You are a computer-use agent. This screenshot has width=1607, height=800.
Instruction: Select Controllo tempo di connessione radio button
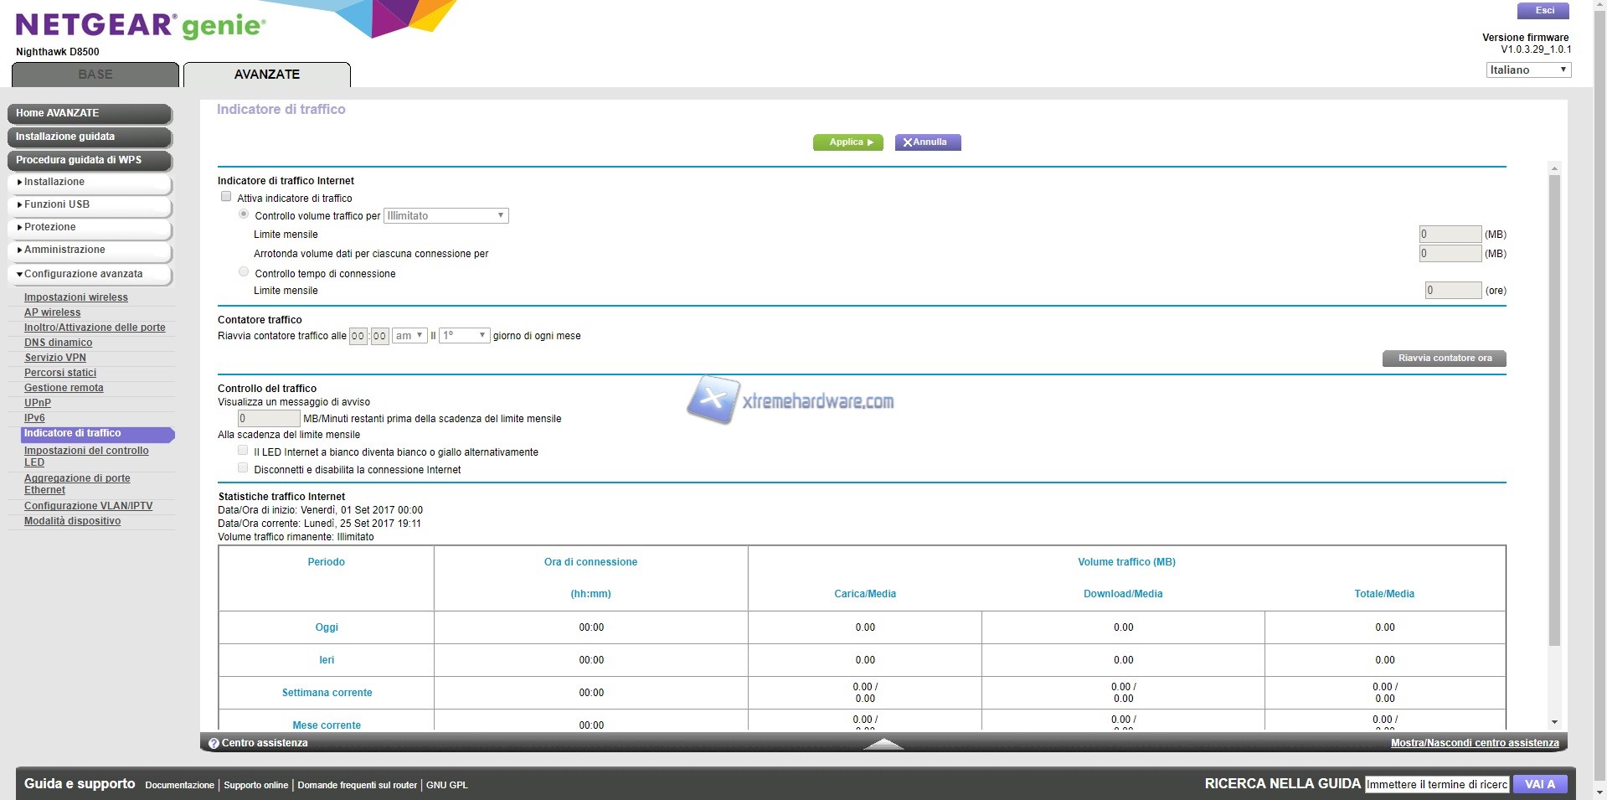(244, 272)
